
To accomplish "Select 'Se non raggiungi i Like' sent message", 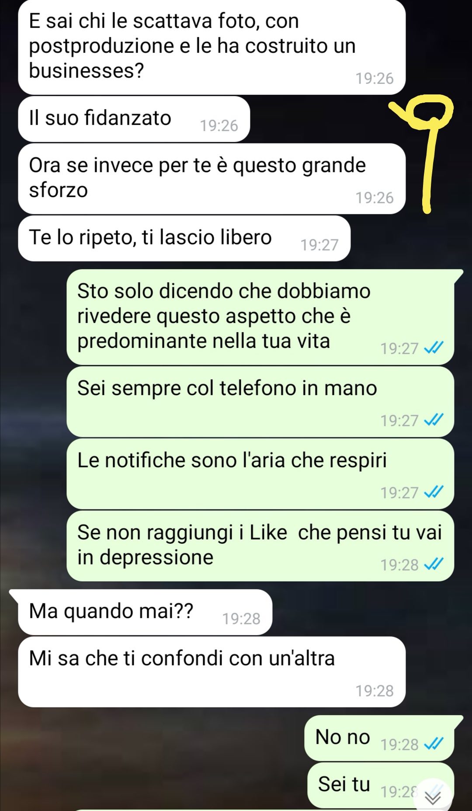I will click(x=260, y=546).
